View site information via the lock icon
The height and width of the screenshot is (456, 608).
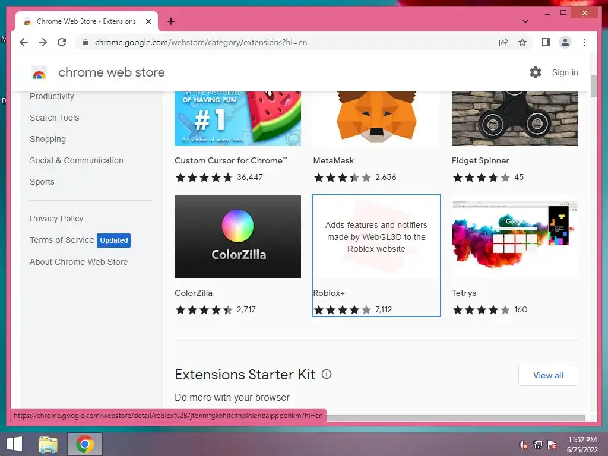[x=85, y=42]
